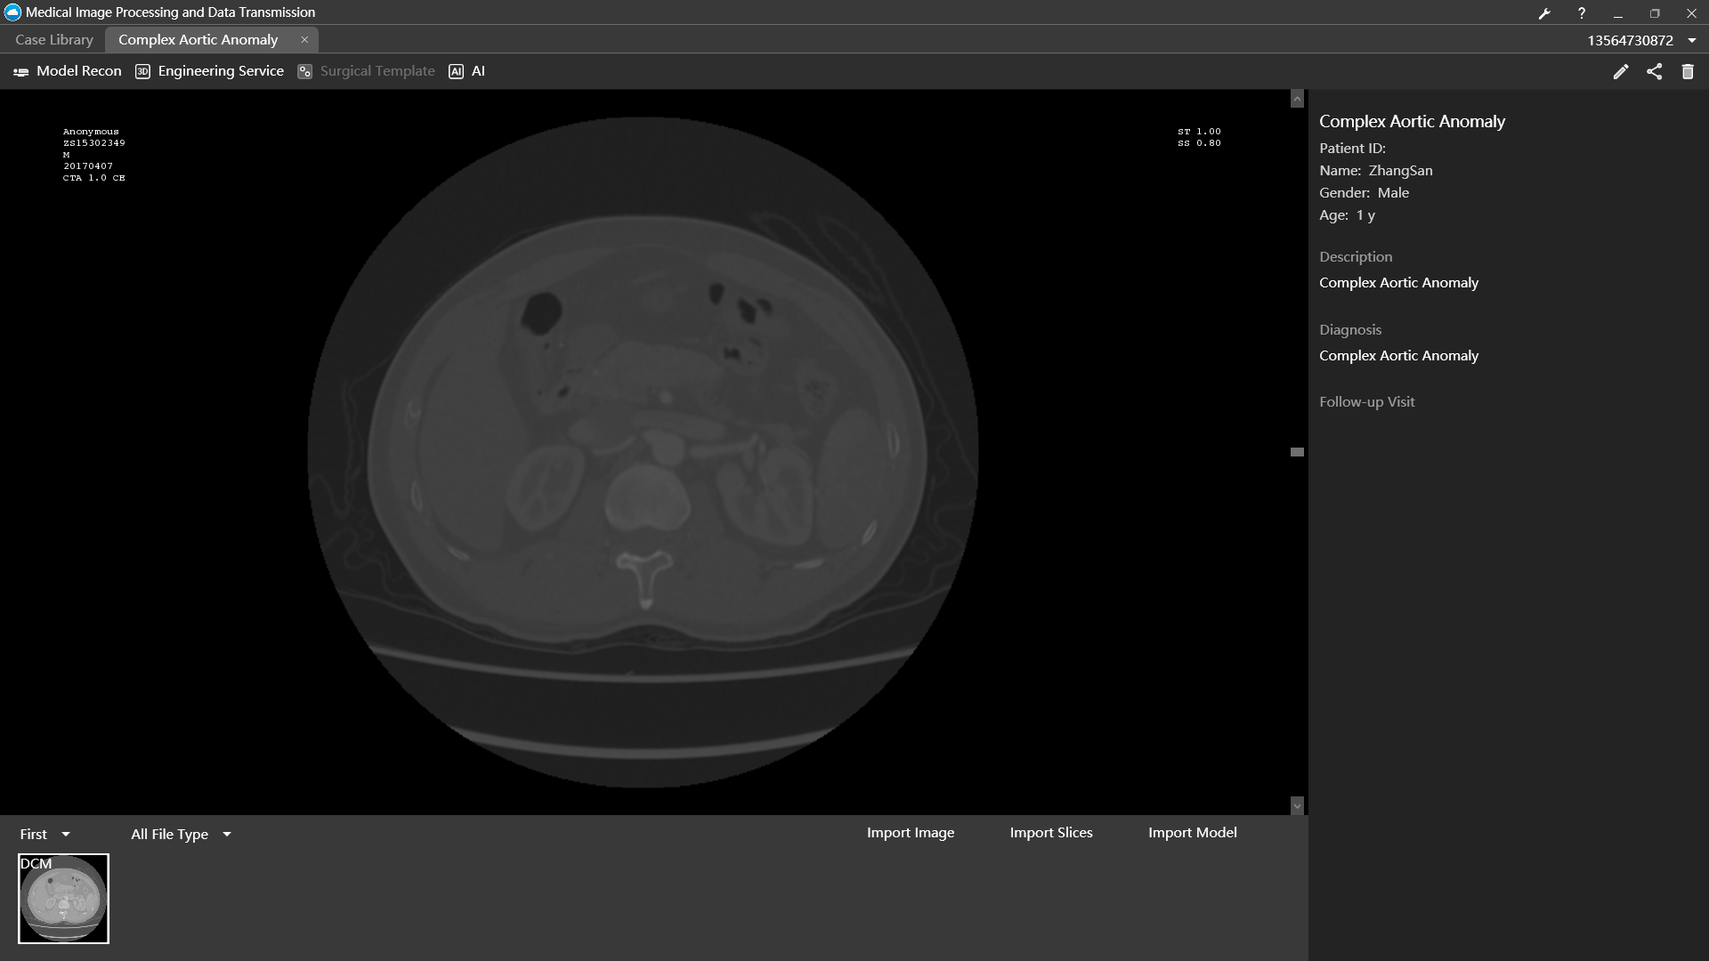Expand account 13564730872 dropdown arrow
The height and width of the screenshot is (961, 1709).
tap(1692, 41)
